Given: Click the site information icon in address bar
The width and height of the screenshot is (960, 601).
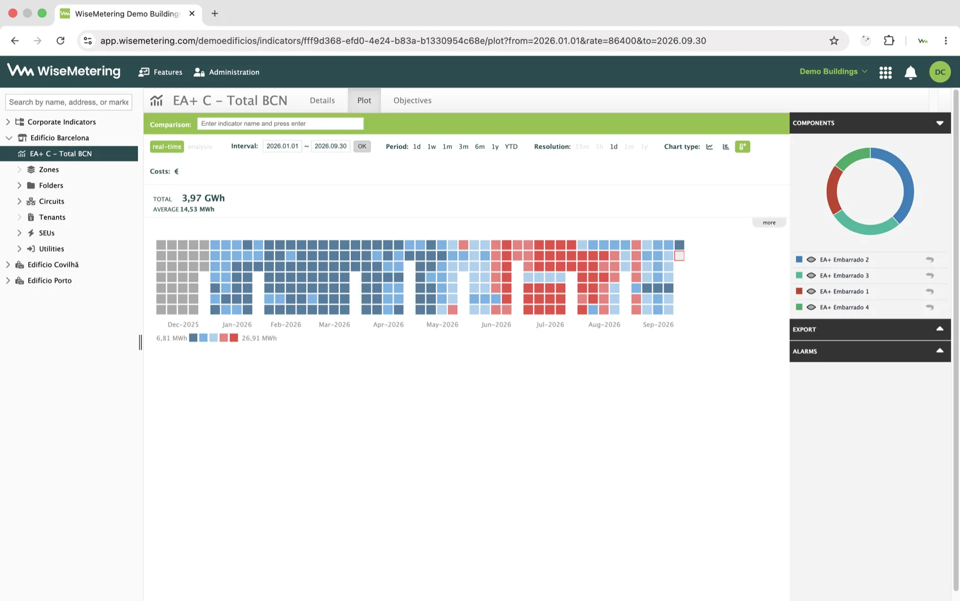Looking at the screenshot, I should [88, 41].
